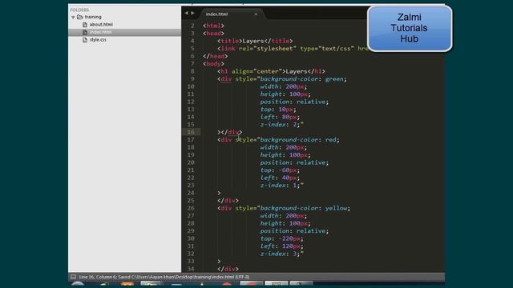Click the background-color yellow div line
Screen dimensions: 513x288
[284, 208]
